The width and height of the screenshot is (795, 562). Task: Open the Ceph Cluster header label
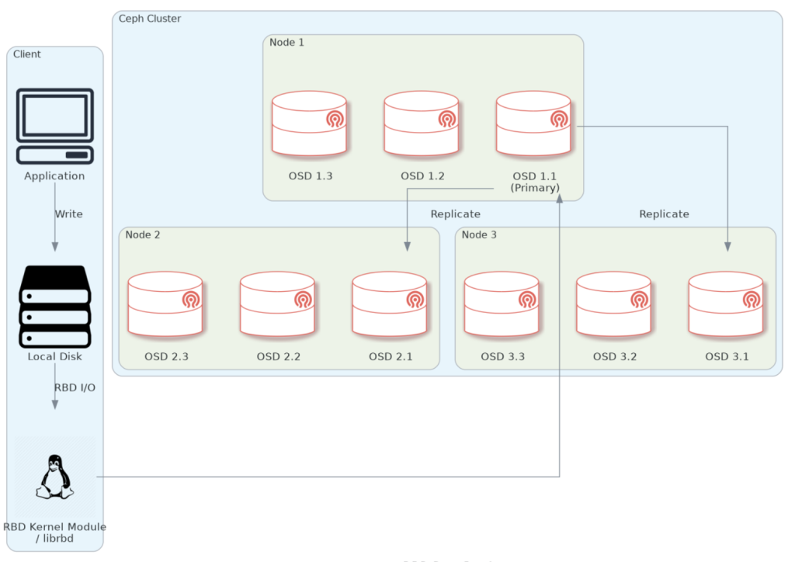(x=149, y=19)
